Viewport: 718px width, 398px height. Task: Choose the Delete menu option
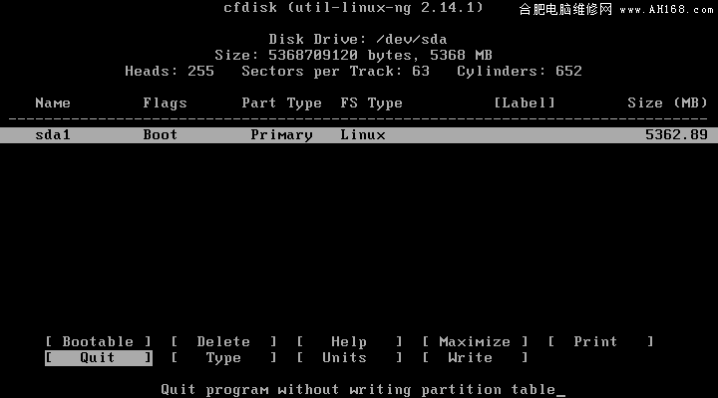tap(223, 342)
